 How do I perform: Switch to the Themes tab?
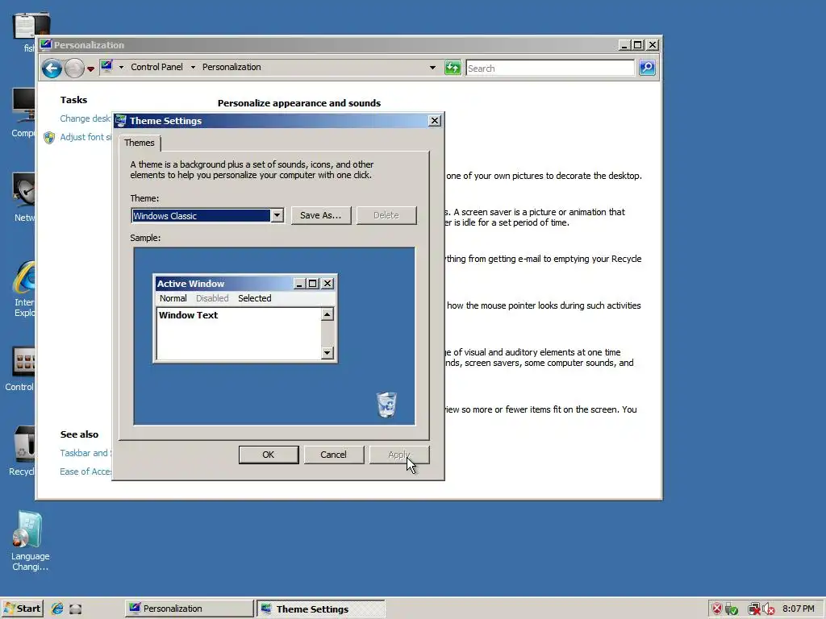[139, 143]
